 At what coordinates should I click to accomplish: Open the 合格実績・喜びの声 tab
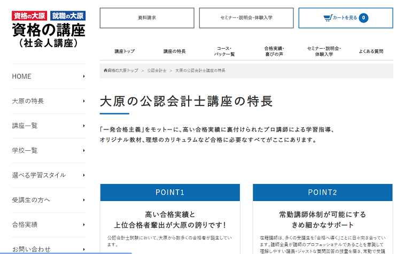coord(274,51)
